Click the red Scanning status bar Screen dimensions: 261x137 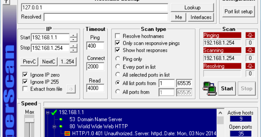coord(222,50)
